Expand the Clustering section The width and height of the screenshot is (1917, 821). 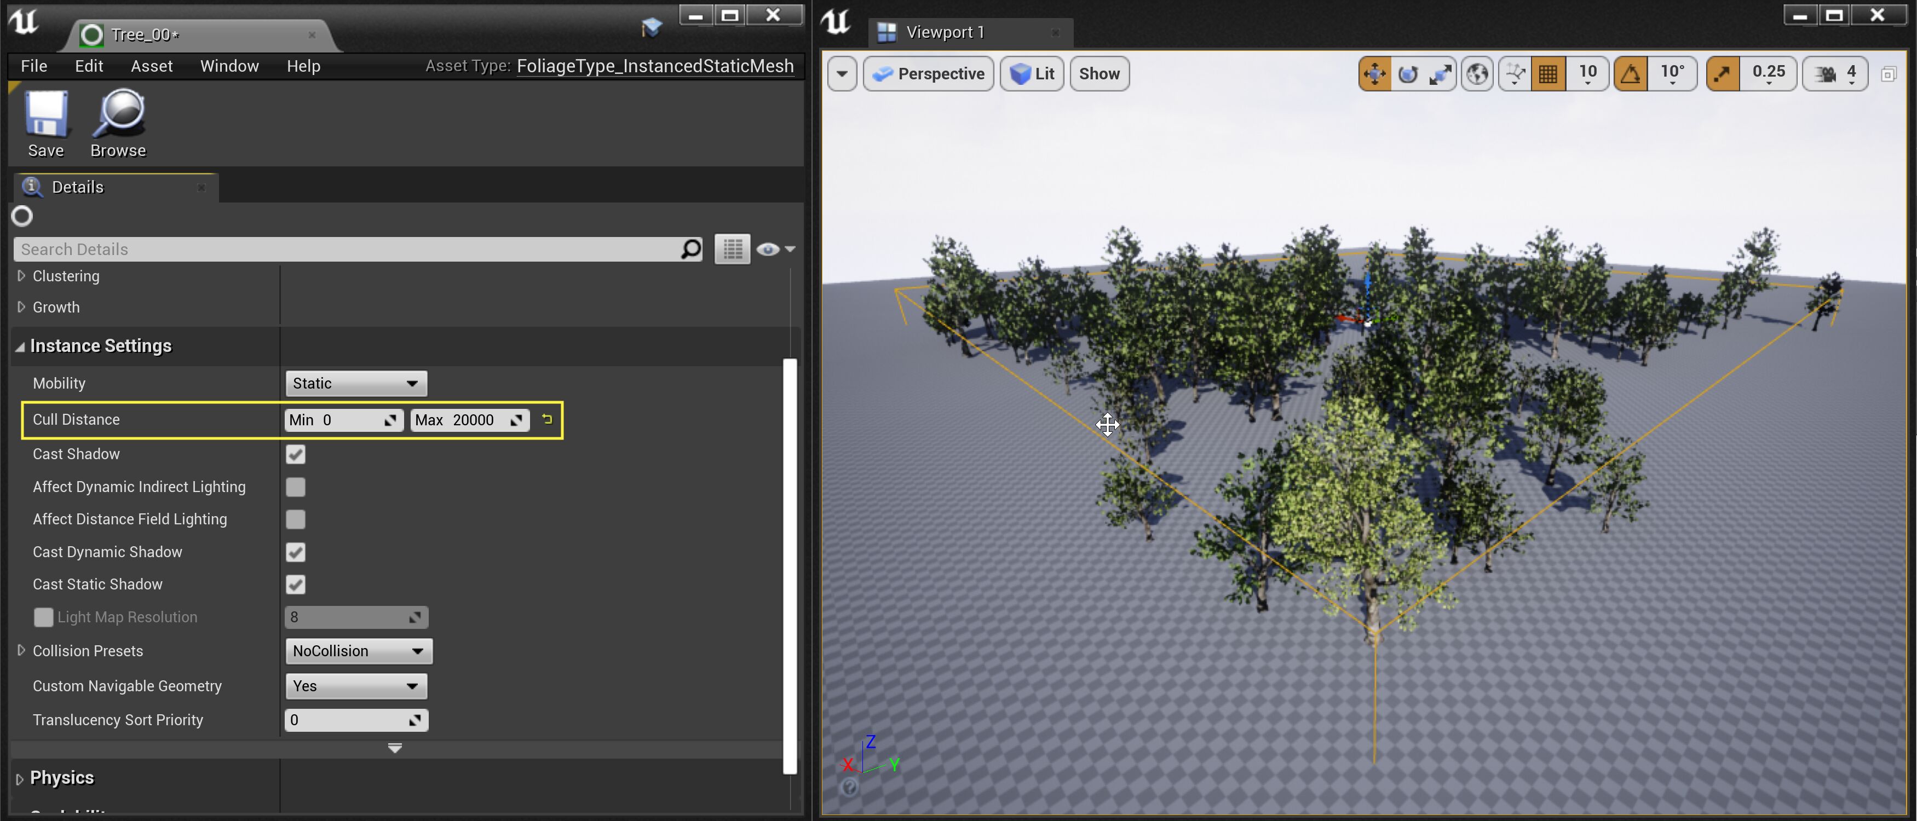click(21, 276)
